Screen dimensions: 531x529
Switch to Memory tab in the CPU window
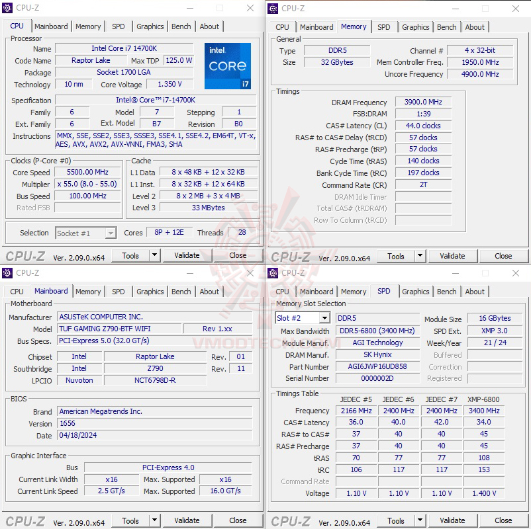(x=88, y=26)
